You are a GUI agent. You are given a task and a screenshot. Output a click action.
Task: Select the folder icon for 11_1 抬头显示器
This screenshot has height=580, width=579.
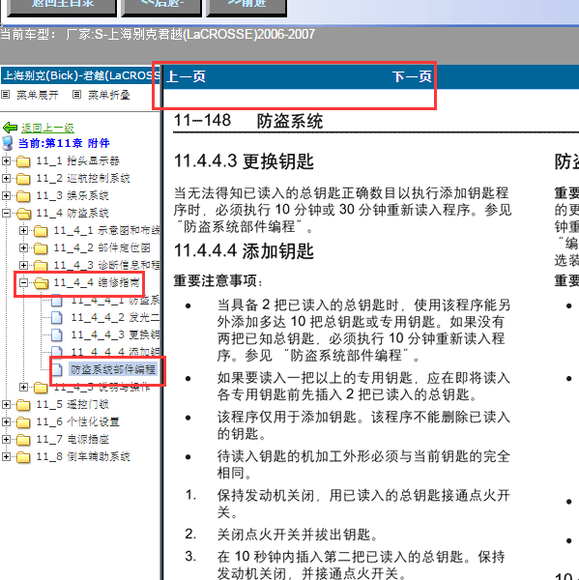[23, 161]
